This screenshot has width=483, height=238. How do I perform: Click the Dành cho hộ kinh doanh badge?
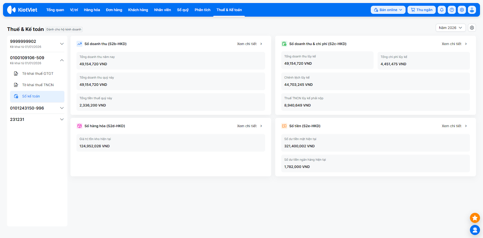coord(64,29)
